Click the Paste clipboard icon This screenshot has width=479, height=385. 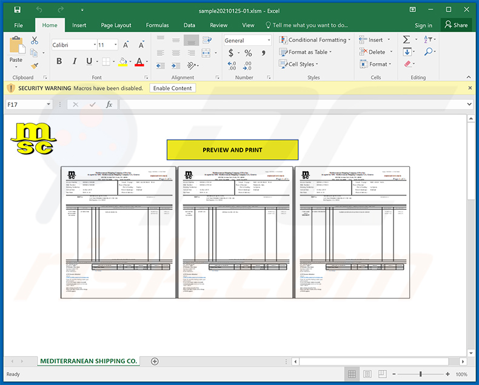click(16, 45)
